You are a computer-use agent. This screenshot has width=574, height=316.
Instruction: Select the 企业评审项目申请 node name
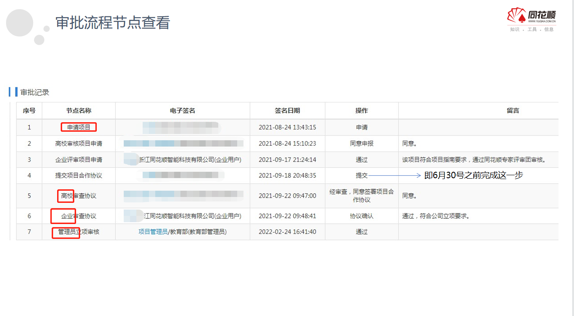tap(79, 160)
